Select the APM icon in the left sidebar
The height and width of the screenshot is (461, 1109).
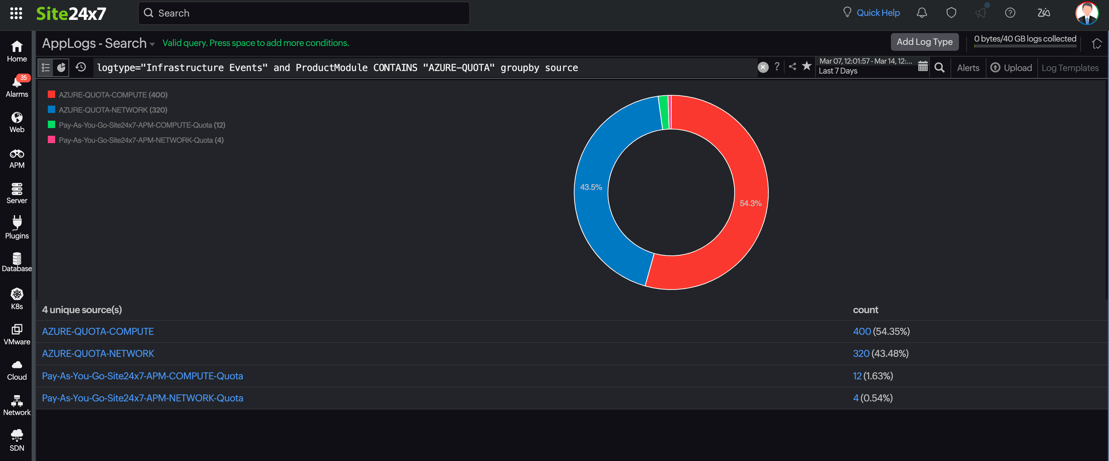17,157
